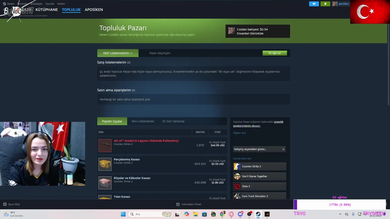Screen dimensions: 390x219
Task: Switch to Yeni Listelenenler tab
Action: pyautogui.click(x=143, y=121)
